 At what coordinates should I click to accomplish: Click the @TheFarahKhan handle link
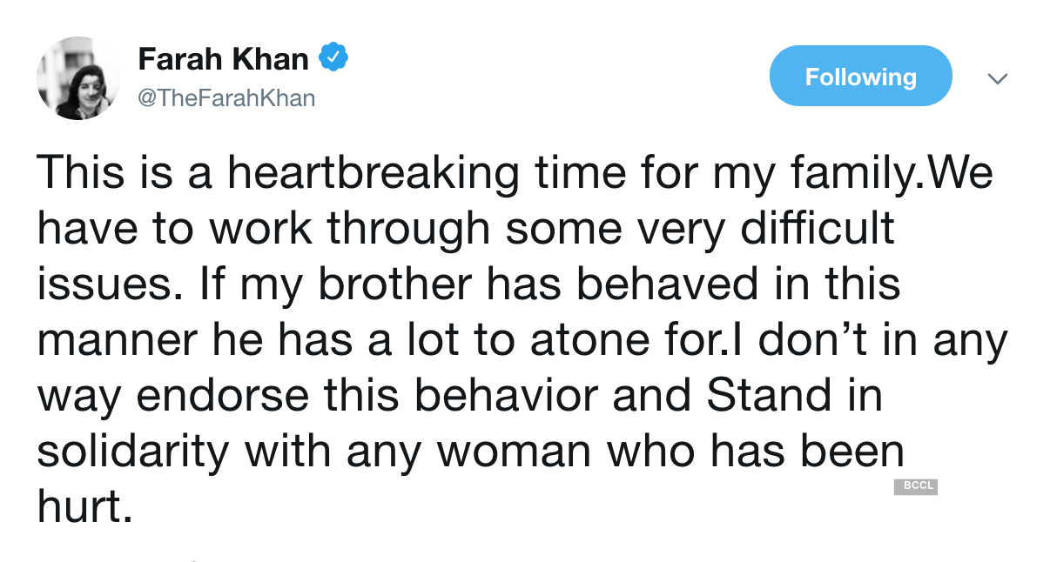(x=228, y=97)
